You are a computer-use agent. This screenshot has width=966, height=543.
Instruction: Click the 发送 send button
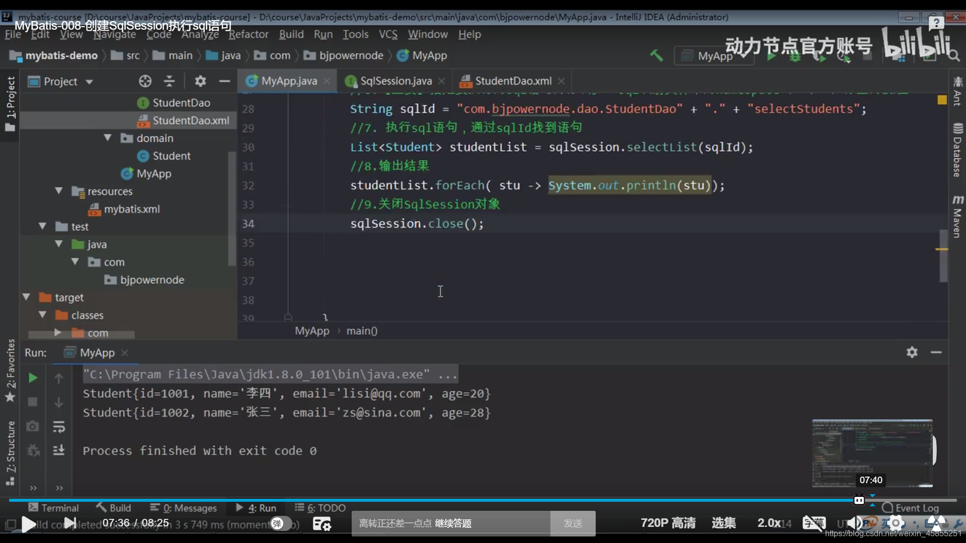click(x=573, y=523)
